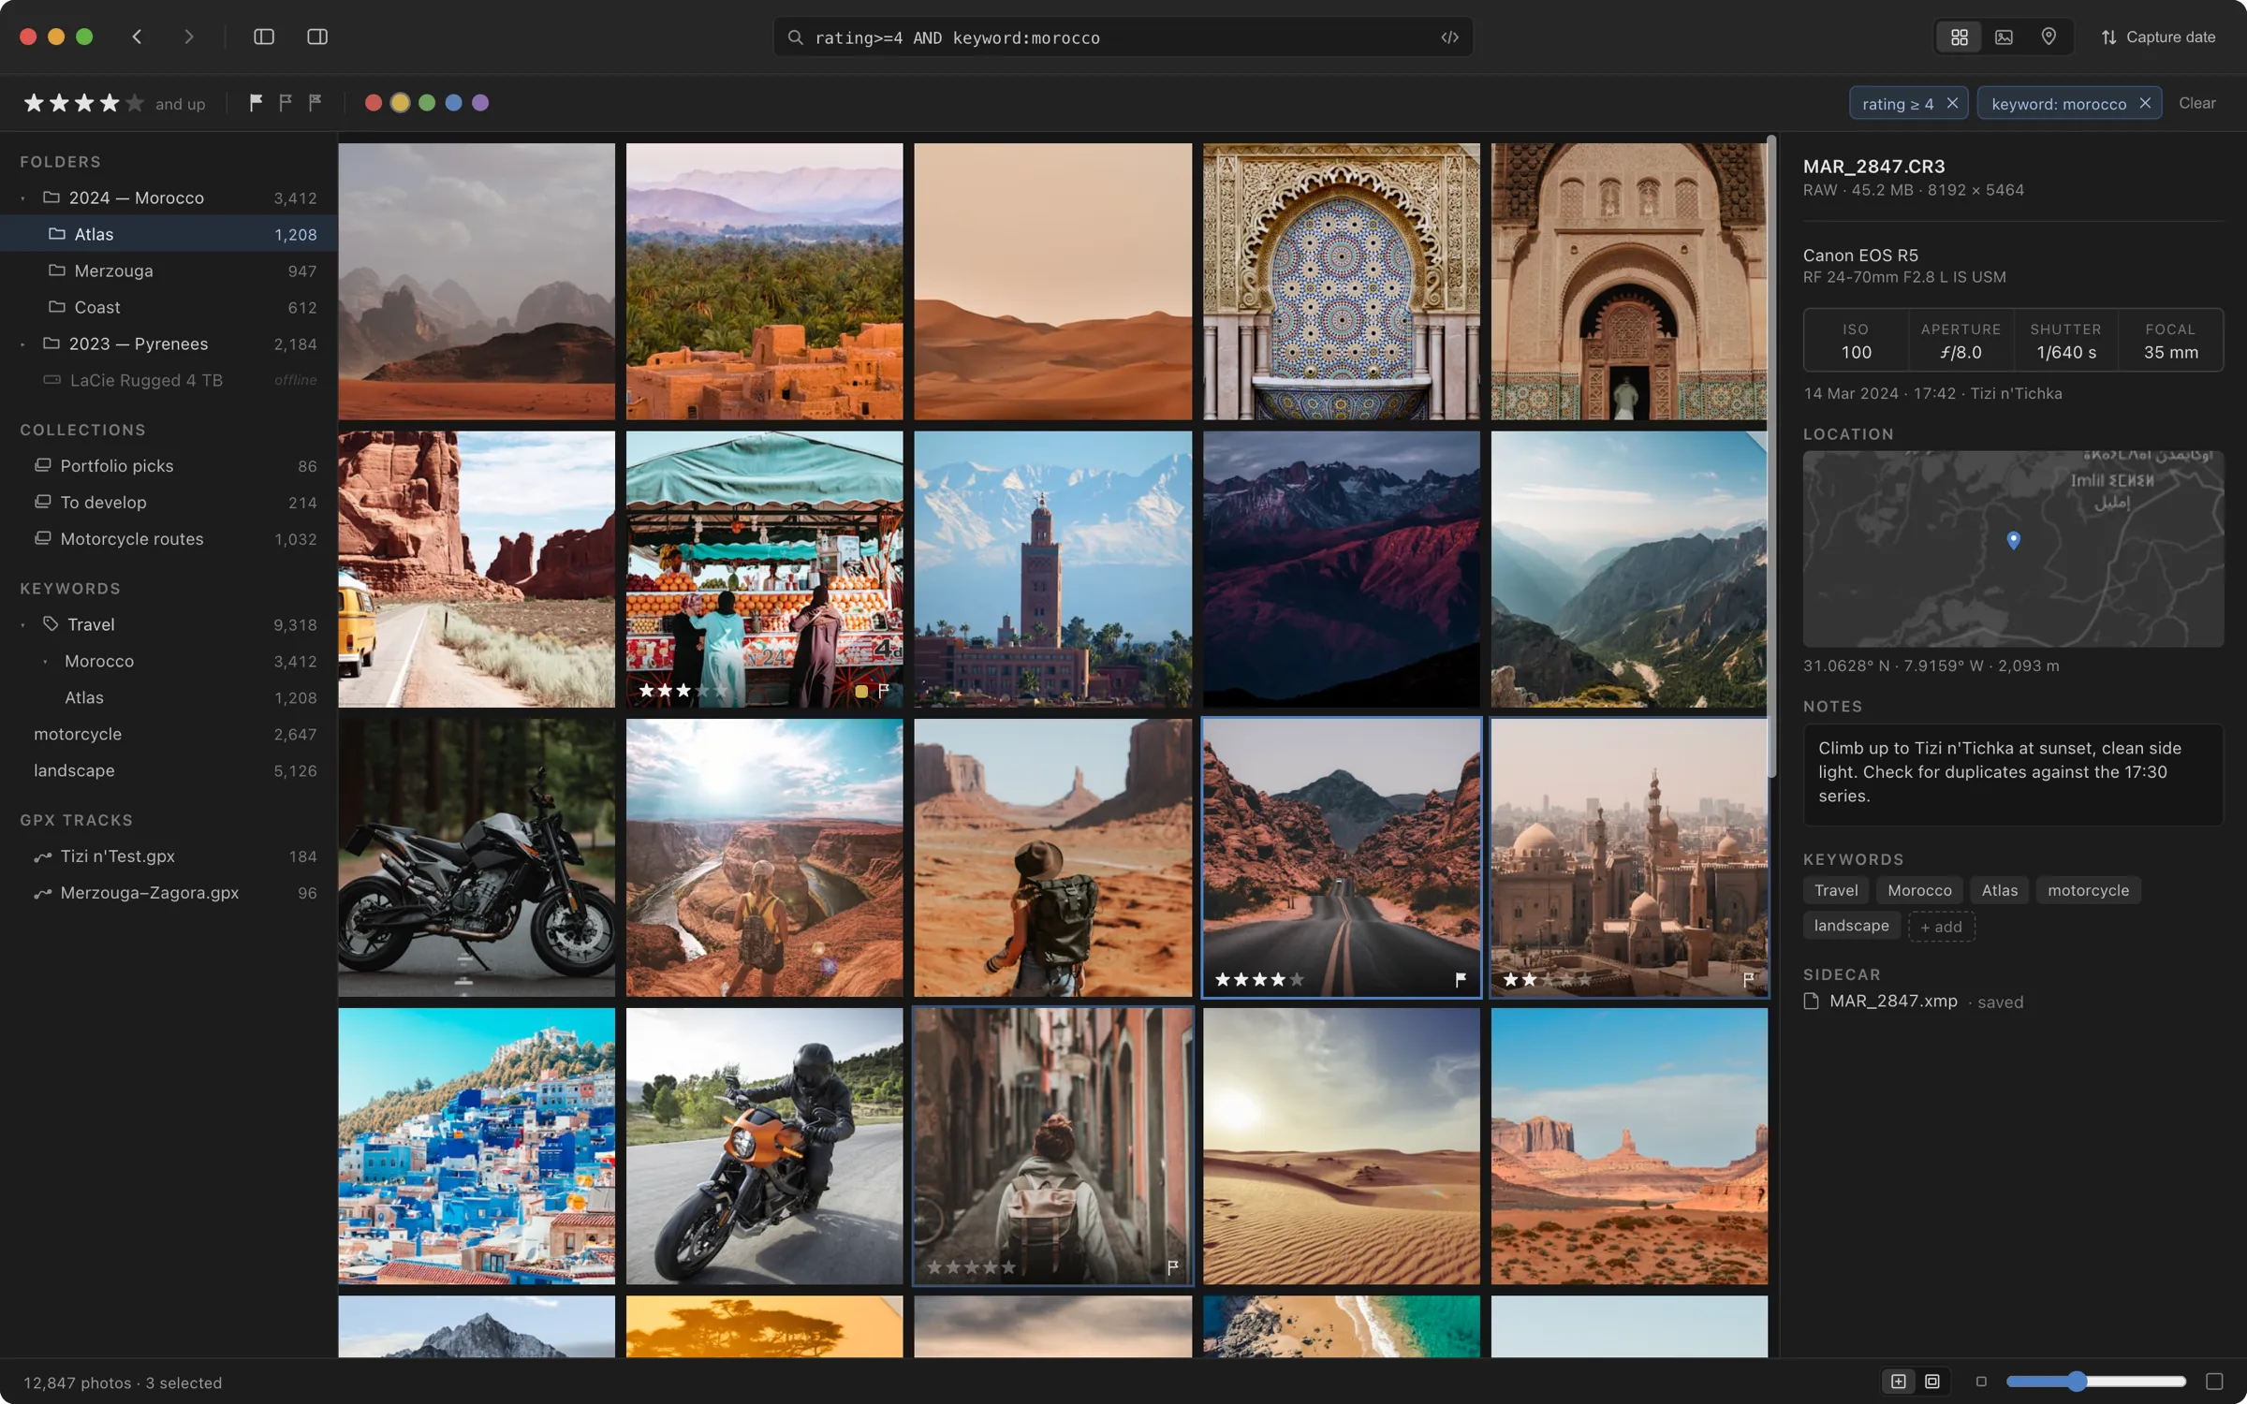Click the square thumbnail fit icon in status bar

1898,1382
